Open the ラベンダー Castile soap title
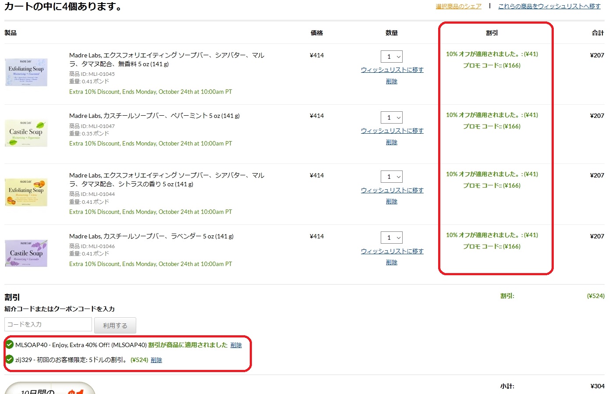Screen dimensions: 616x394 [x=151, y=236]
